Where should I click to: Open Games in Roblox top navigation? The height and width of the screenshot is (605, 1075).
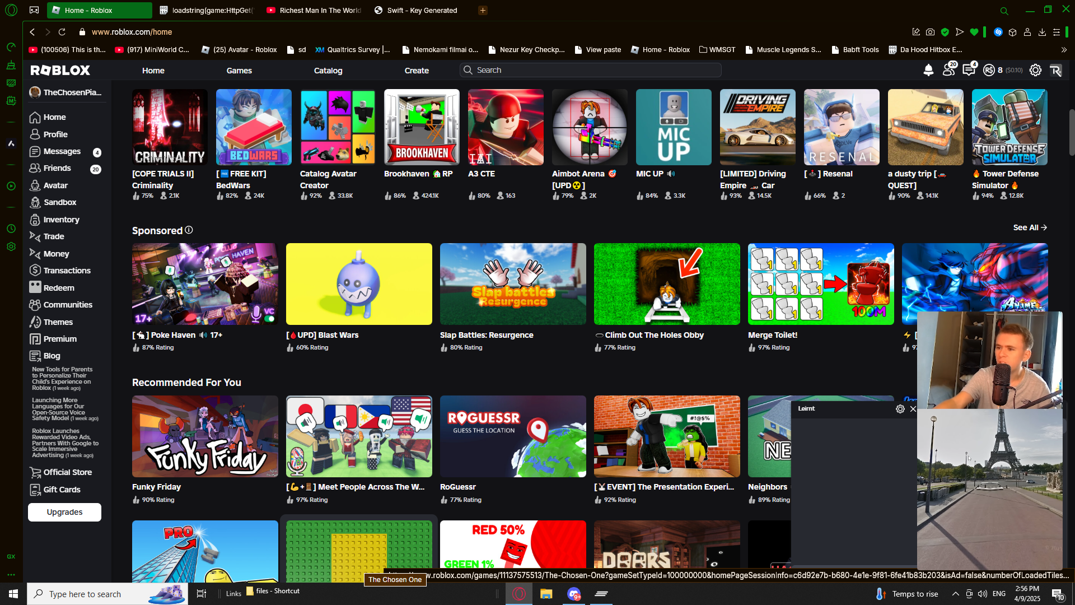(x=239, y=71)
